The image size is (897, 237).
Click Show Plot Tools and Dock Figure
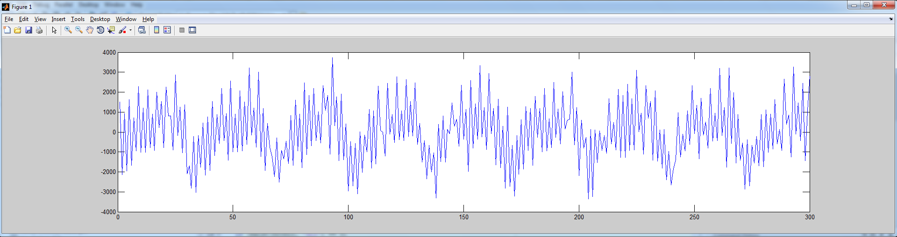tap(192, 30)
